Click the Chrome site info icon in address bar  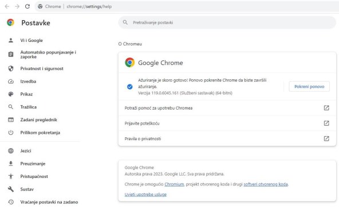40,6
